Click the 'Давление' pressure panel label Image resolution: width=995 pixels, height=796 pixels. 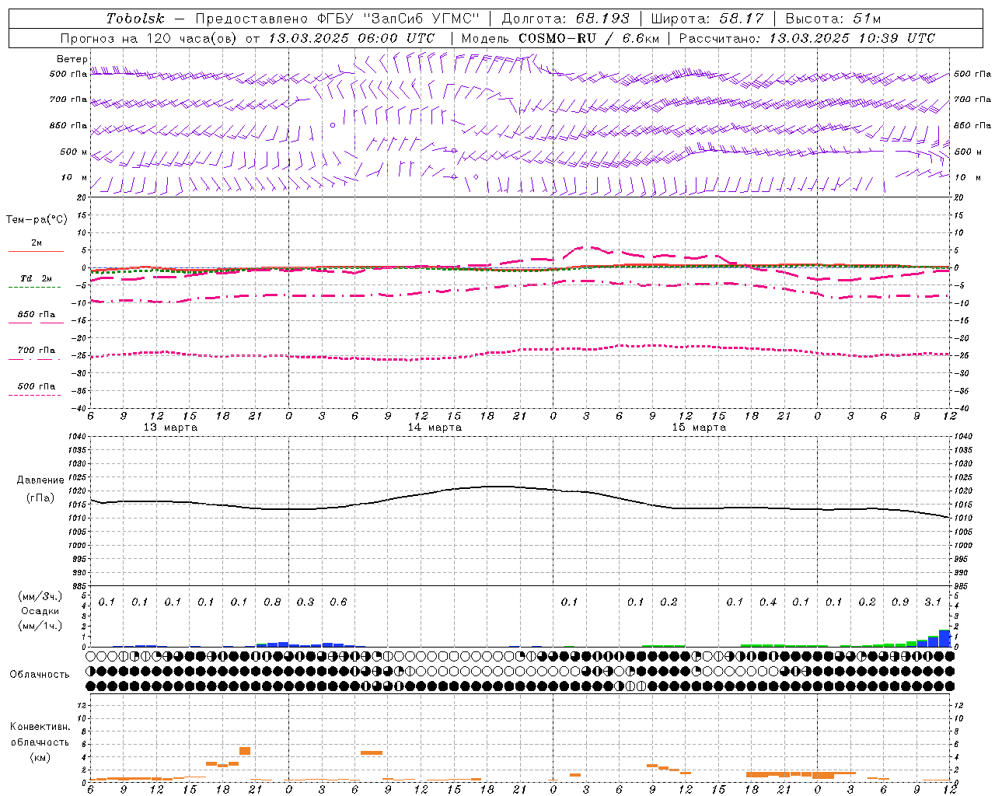[x=40, y=480]
